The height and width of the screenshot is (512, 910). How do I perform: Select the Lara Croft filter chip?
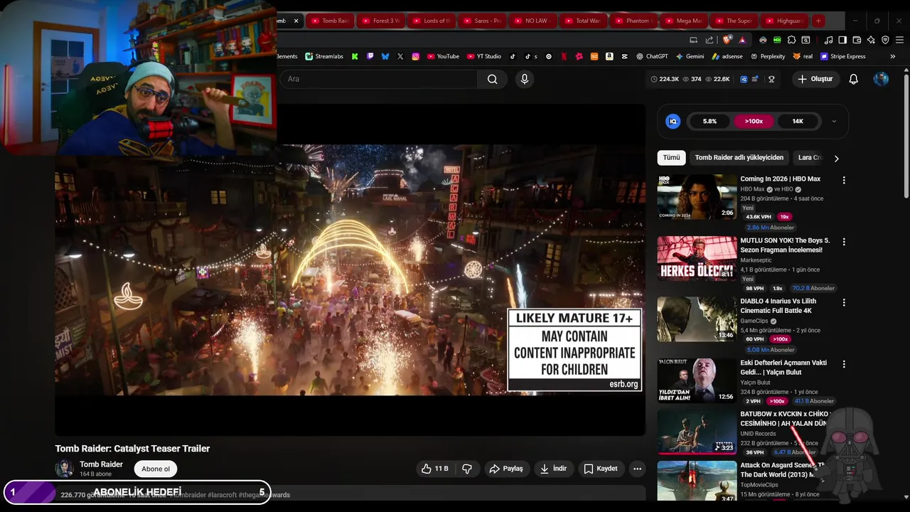click(810, 158)
